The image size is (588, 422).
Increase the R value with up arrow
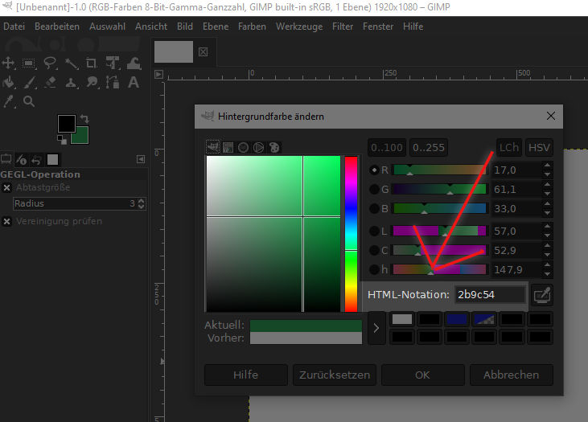click(x=547, y=166)
